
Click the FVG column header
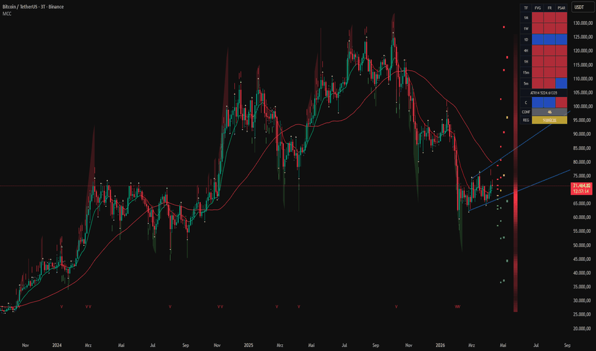coord(538,8)
